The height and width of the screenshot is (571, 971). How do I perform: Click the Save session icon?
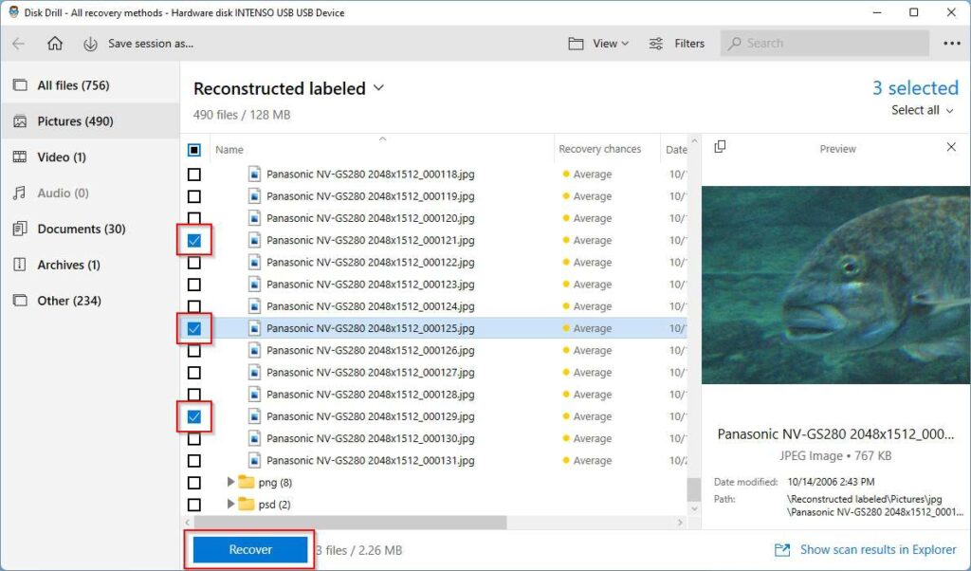tap(89, 44)
